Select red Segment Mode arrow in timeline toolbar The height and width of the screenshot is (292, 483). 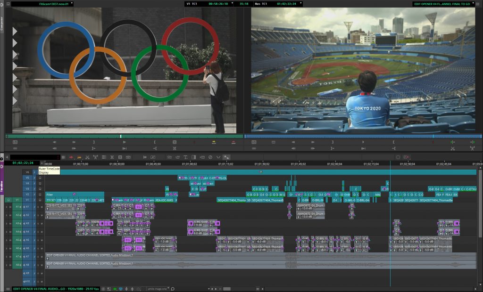point(71,157)
